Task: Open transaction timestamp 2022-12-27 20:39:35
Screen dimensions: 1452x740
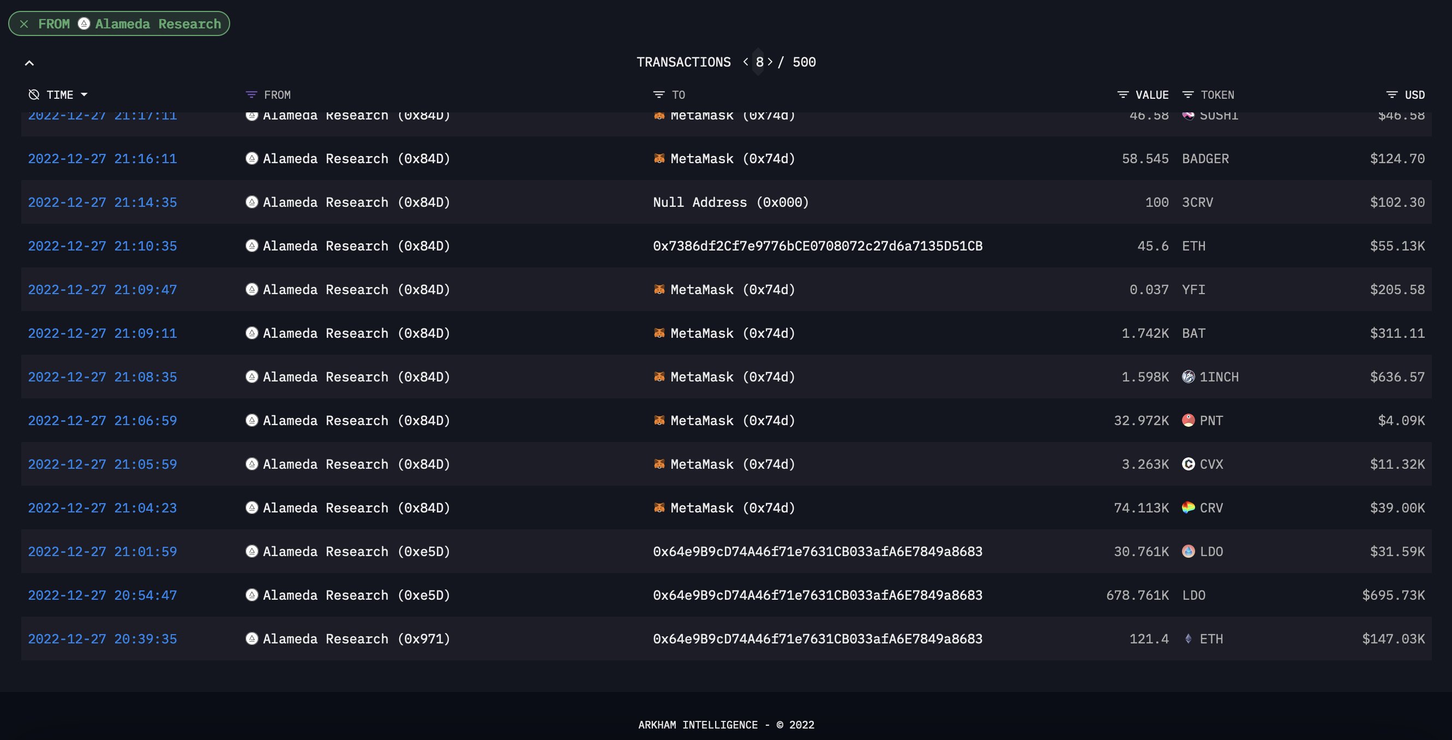Action: pyautogui.click(x=103, y=639)
